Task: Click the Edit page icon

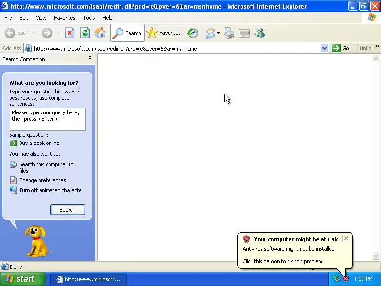Action: [x=244, y=33]
